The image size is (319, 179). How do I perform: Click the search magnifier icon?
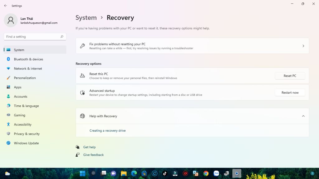click(62, 37)
